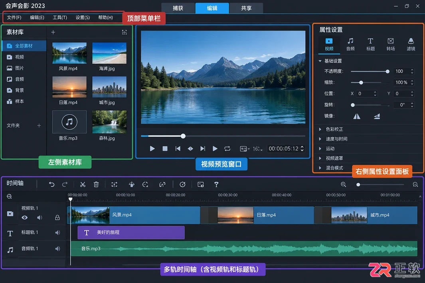
Task: Click the undo icon in timeline toolbar
Action: coord(51,185)
